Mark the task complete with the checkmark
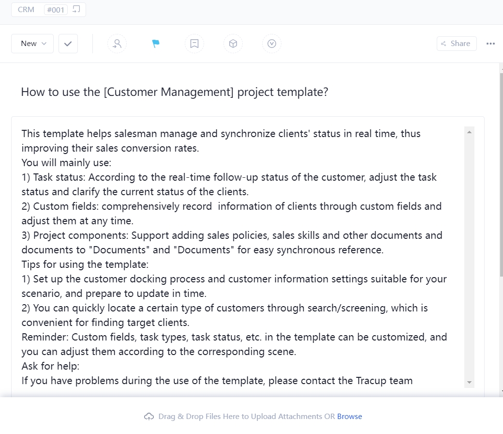 (x=68, y=43)
